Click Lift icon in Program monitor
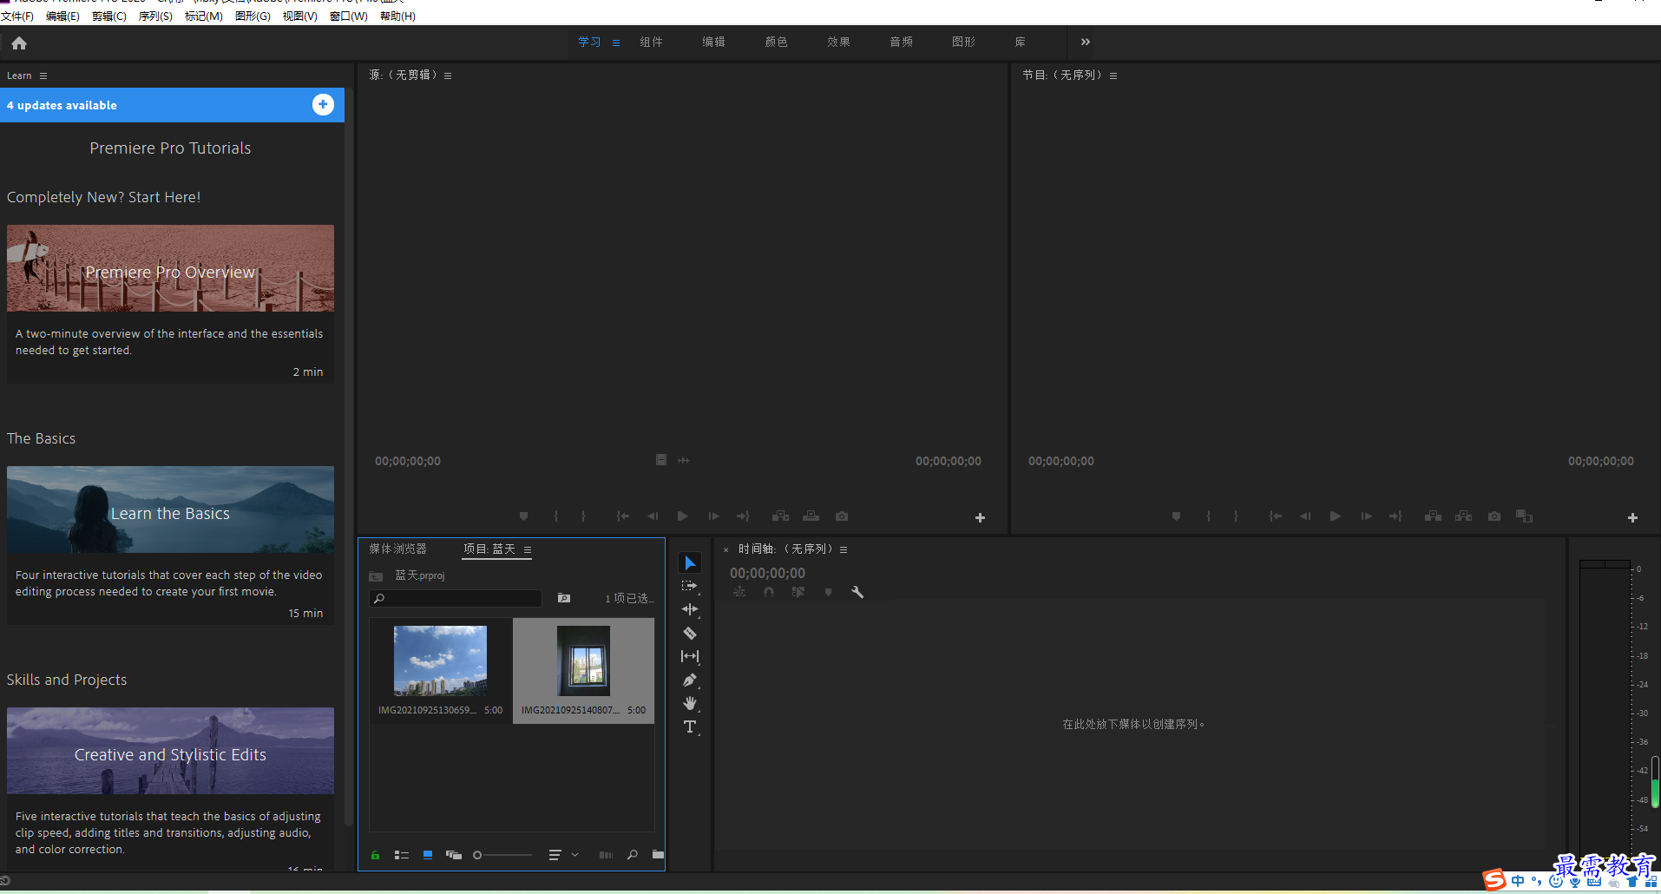This screenshot has height=894, width=1661. point(1433,516)
